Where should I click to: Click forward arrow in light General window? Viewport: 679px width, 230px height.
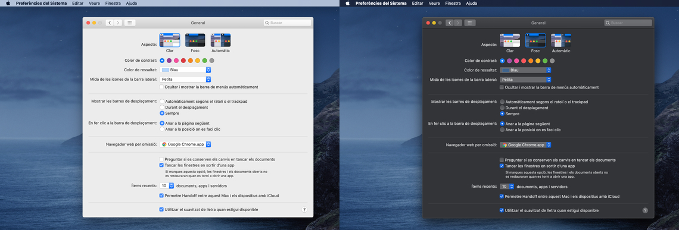(117, 23)
